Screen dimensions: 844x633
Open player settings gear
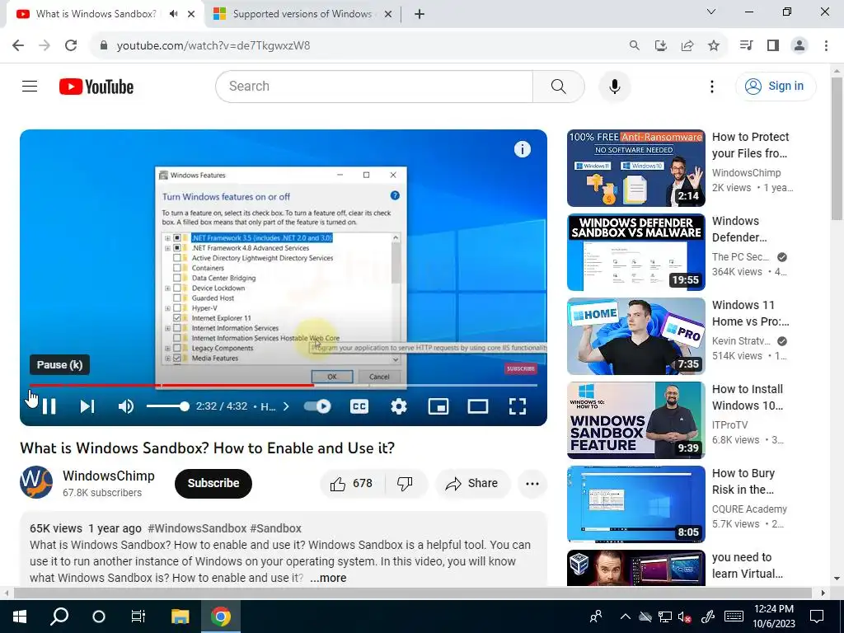398,406
